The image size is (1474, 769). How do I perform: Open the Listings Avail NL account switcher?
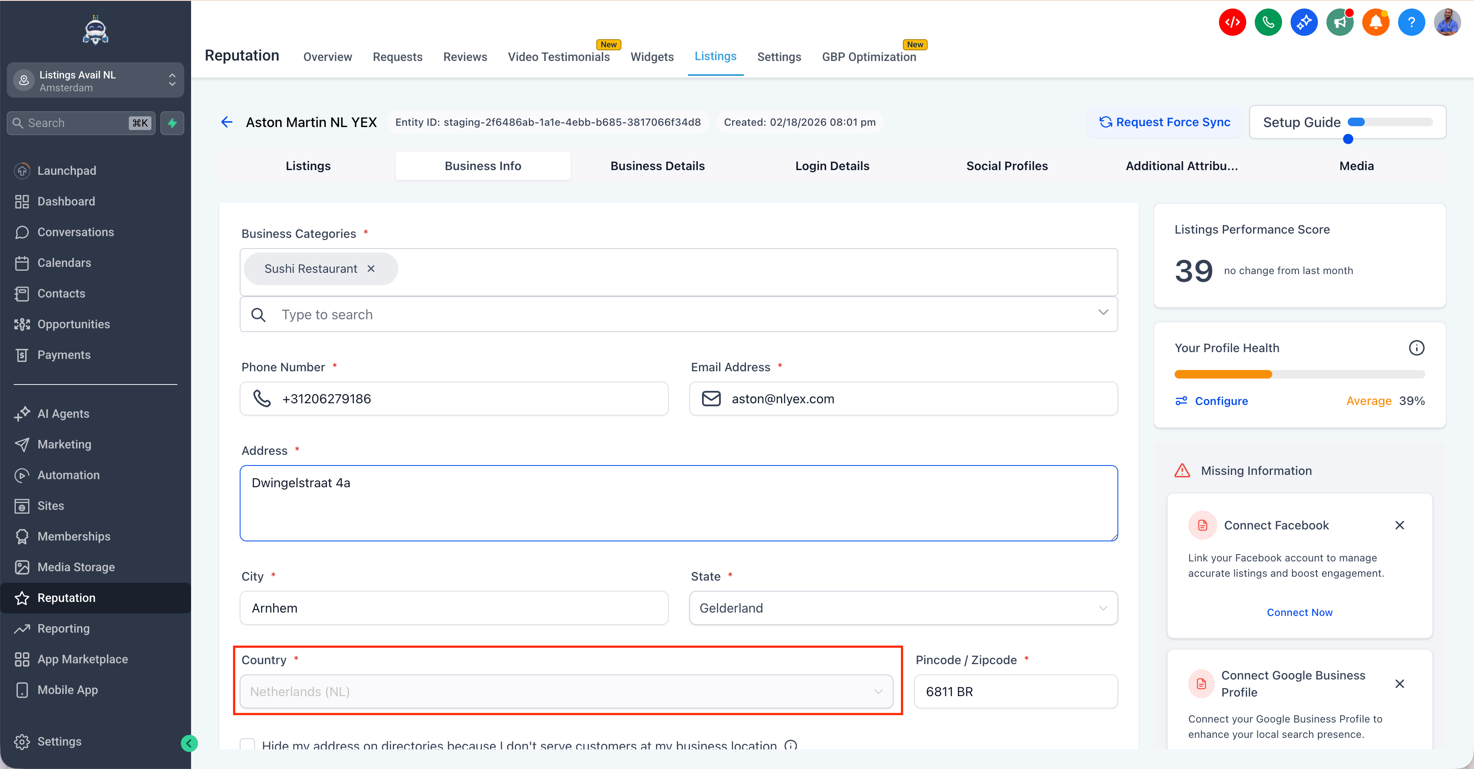[x=96, y=81]
